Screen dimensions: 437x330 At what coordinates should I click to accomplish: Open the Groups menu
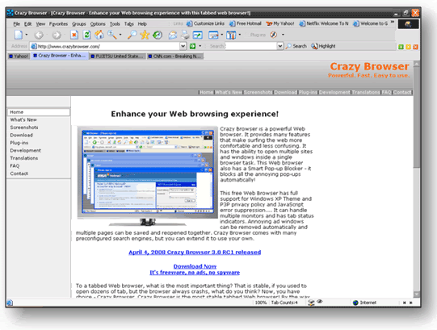[x=79, y=24]
